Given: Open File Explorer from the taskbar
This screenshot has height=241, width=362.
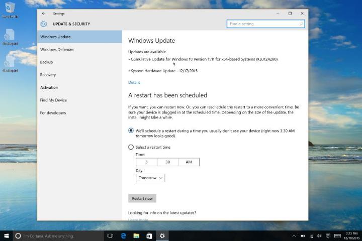Looking at the screenshot, I should click(x=136, y=235).
